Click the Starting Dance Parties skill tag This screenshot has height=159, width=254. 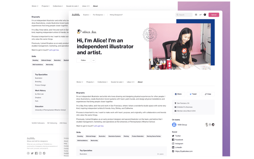[x=154, y=136]
